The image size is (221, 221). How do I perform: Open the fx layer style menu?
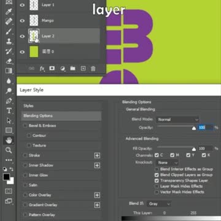(42, 68)
